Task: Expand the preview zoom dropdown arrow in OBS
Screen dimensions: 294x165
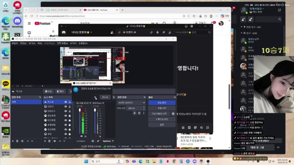Action: [x=42, y=86]
